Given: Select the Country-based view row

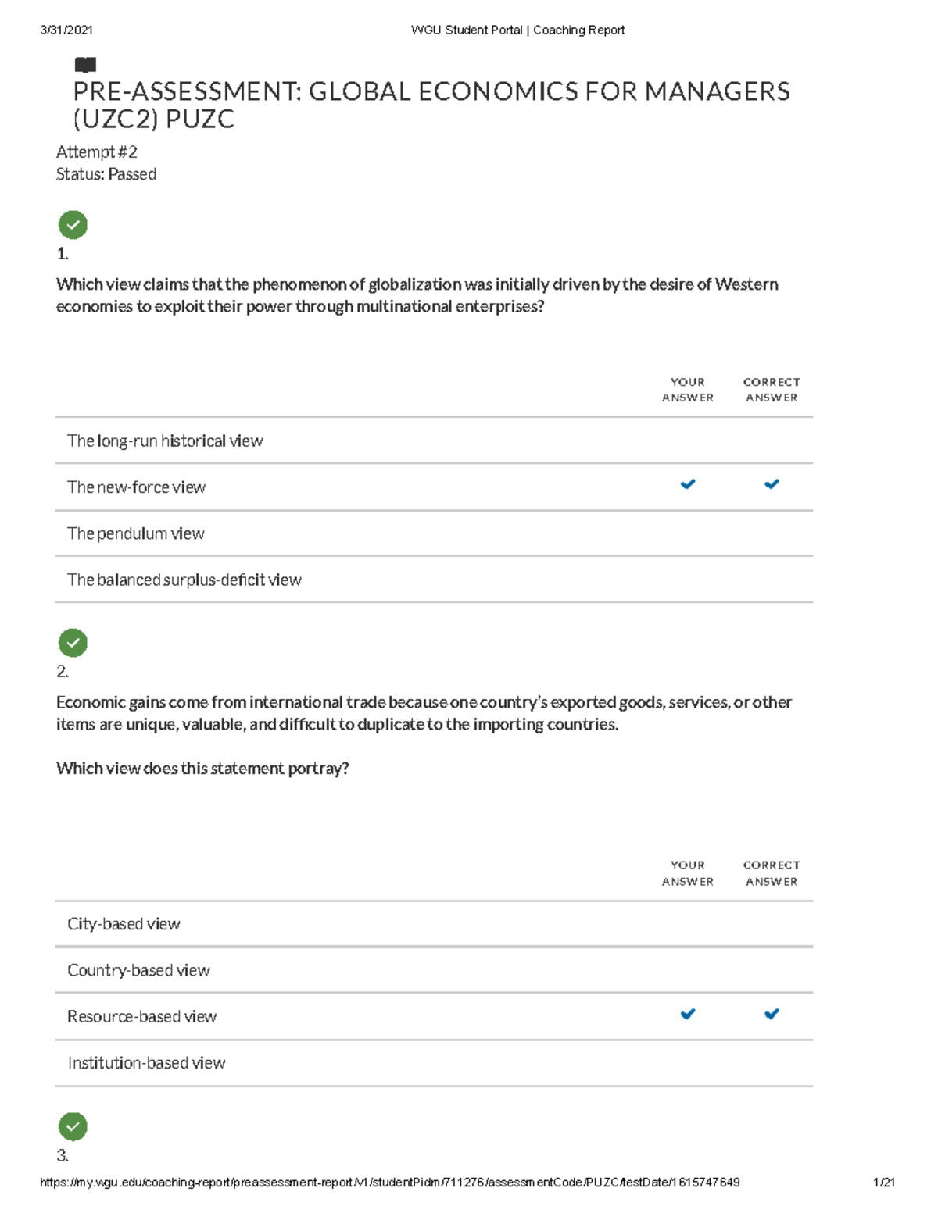Looking at the screenshot, I should (138, 970).
